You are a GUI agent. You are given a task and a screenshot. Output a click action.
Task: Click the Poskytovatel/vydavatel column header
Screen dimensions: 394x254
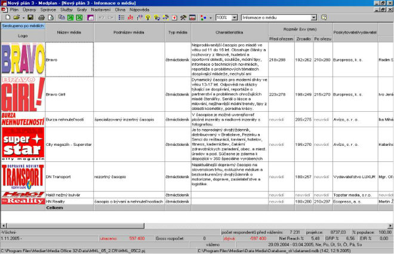point(355,32)
